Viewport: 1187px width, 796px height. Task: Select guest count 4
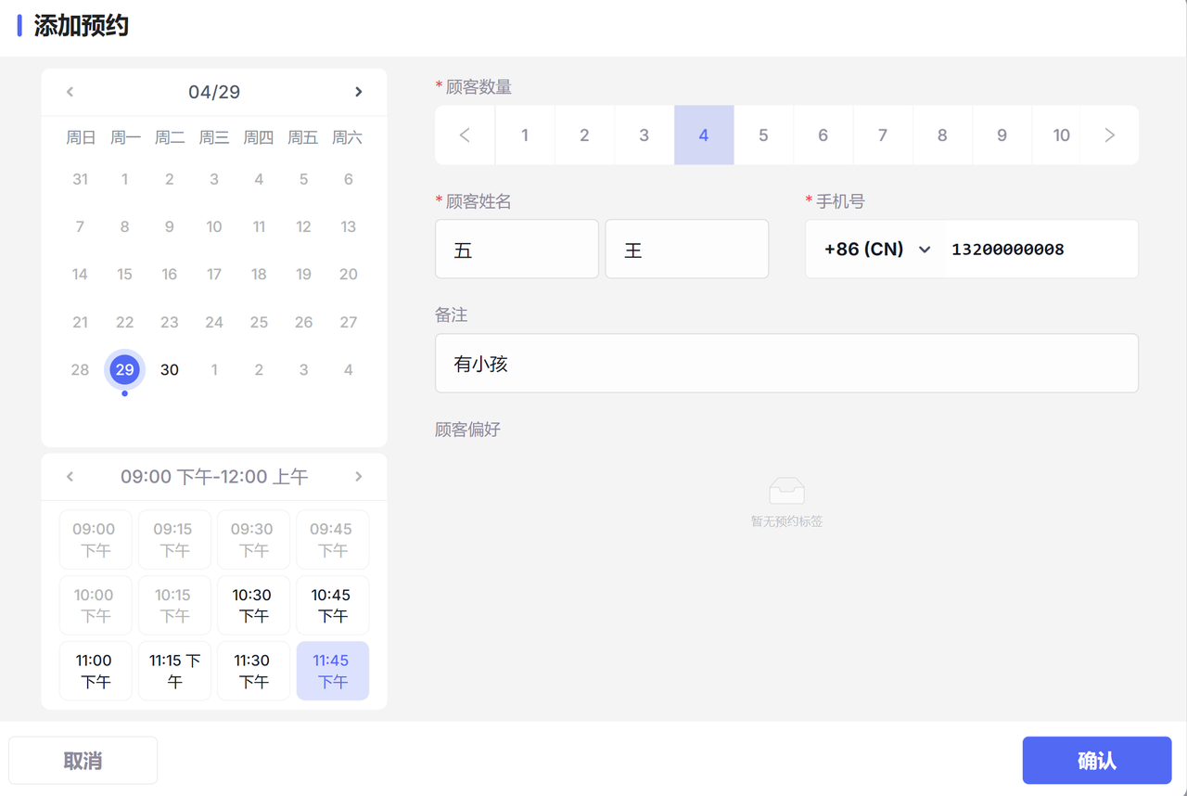(704, 135)
